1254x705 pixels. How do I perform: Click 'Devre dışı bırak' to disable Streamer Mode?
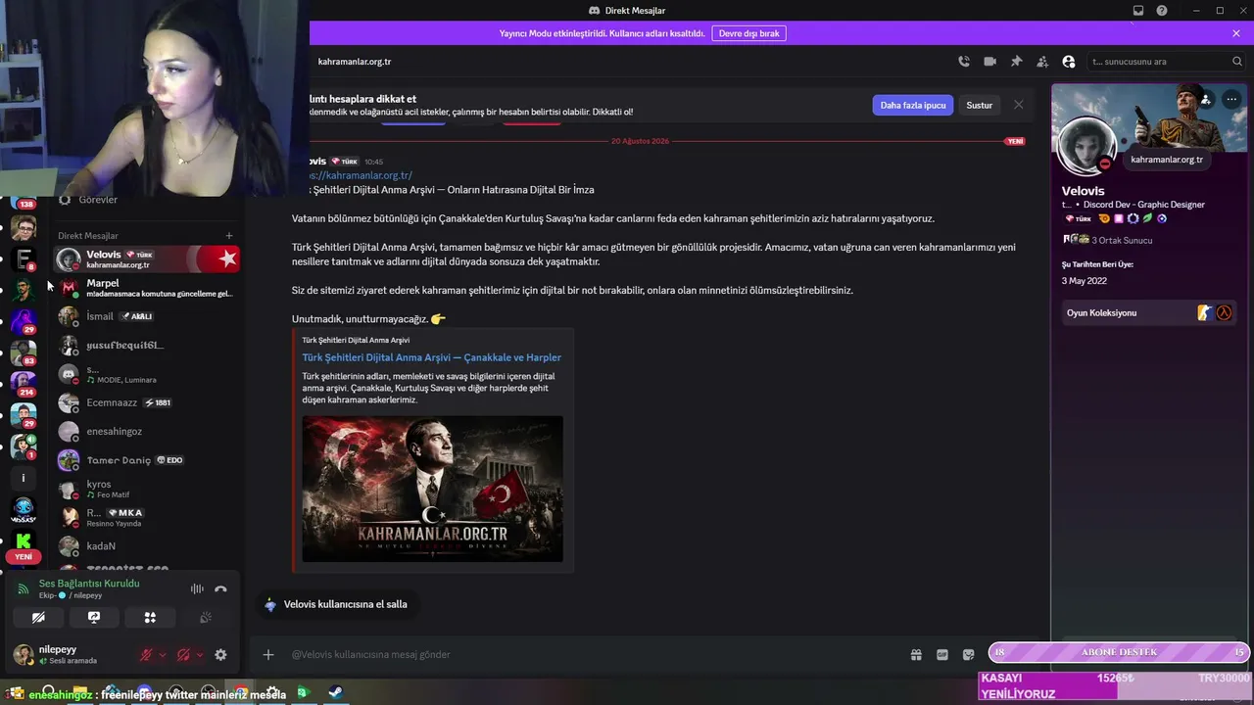(748, 33)
